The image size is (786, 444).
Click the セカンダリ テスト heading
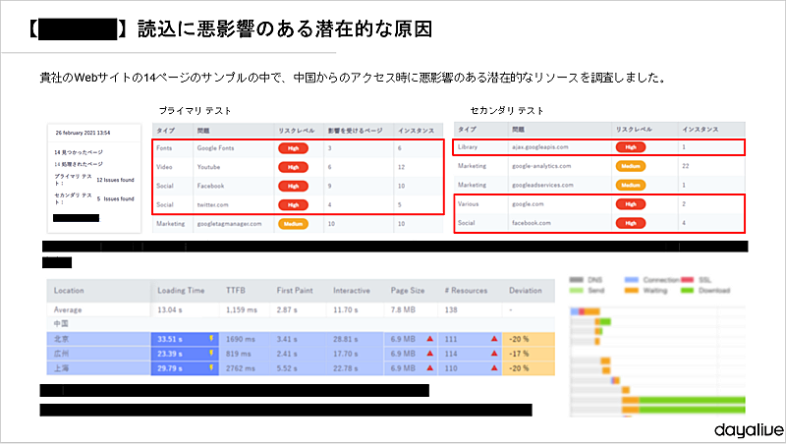[507, 110]
